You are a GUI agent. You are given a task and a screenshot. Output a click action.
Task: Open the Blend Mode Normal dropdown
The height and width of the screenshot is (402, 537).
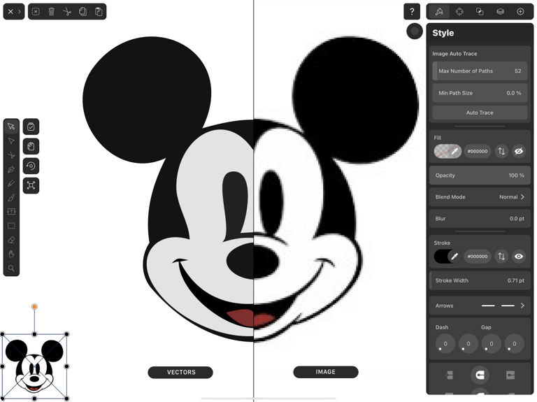click(480, 197)
